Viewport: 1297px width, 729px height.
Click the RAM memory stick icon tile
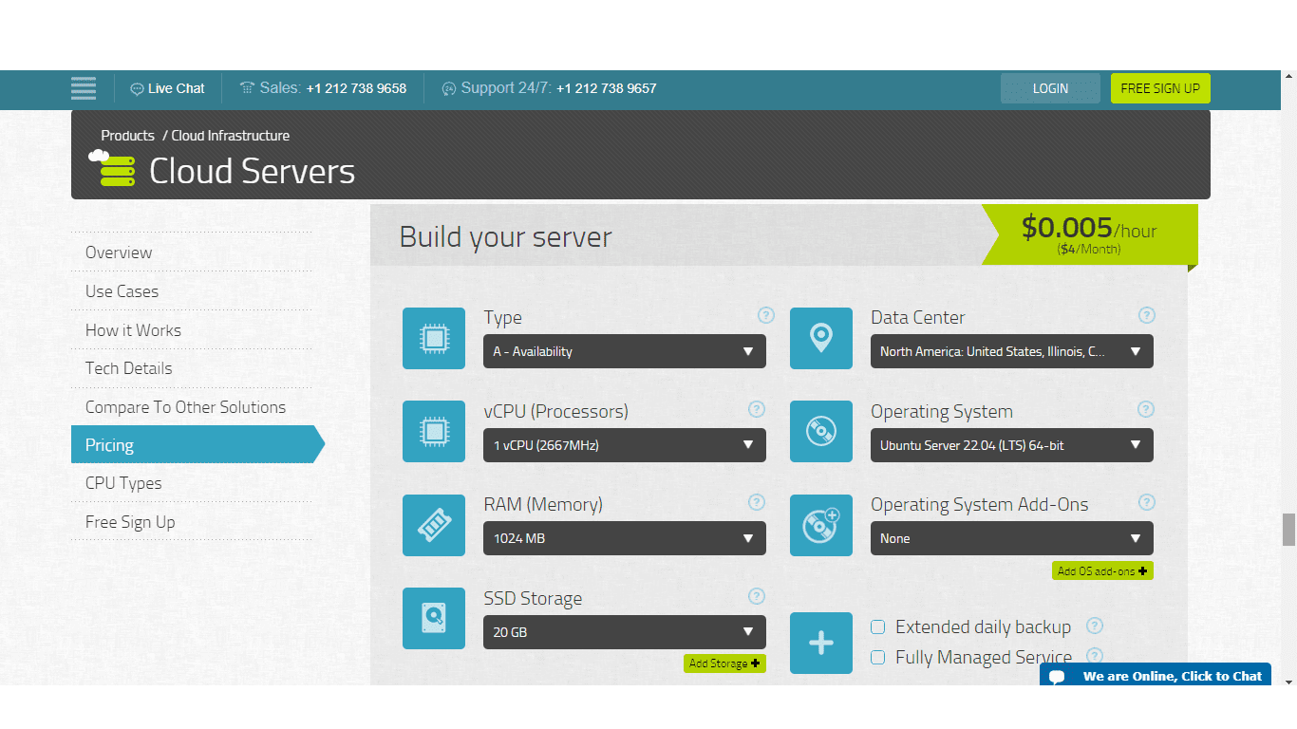(434, 525)
